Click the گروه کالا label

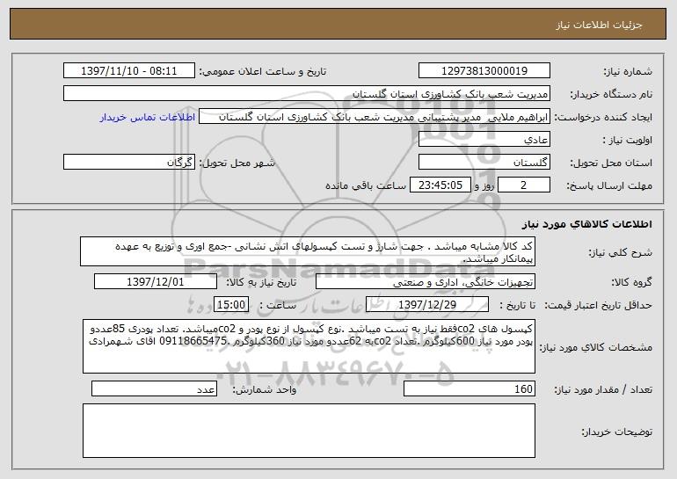coord(632,283)
